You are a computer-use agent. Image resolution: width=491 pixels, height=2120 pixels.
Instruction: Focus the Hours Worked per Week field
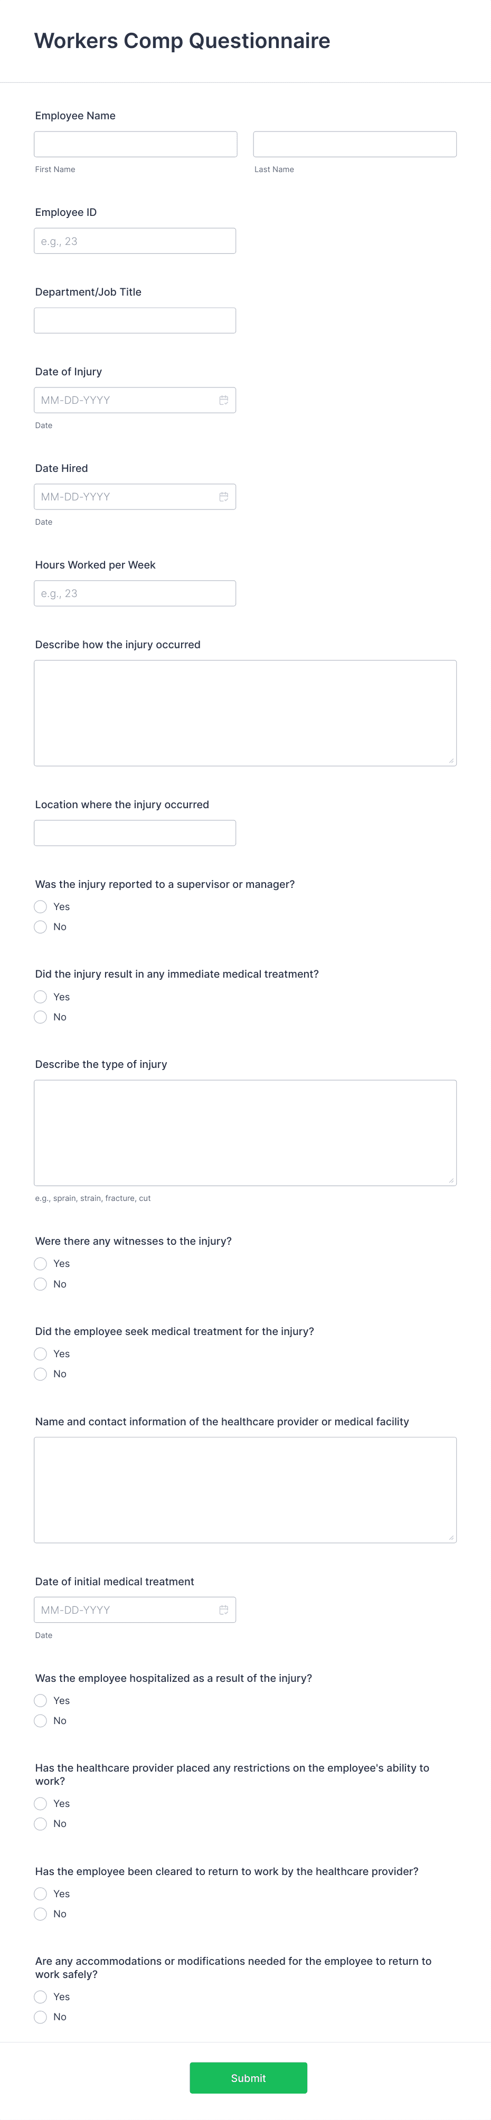(x=135, y=592)
